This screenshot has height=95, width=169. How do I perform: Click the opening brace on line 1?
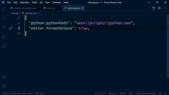tap(26, 18)
